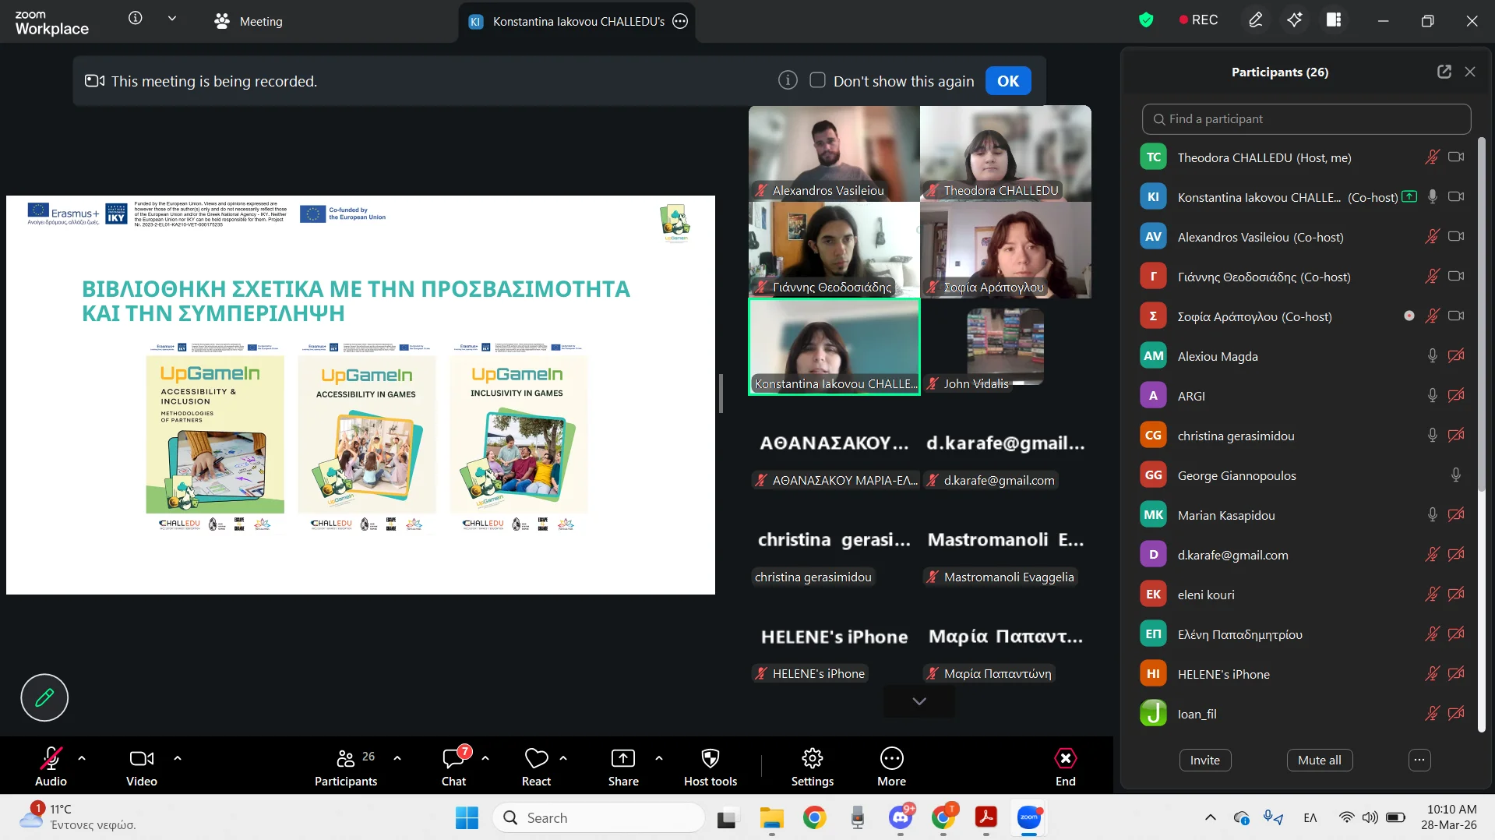The image size is (1495, 840).
Task: Start screen Share
Action: (x=623, y=766)
